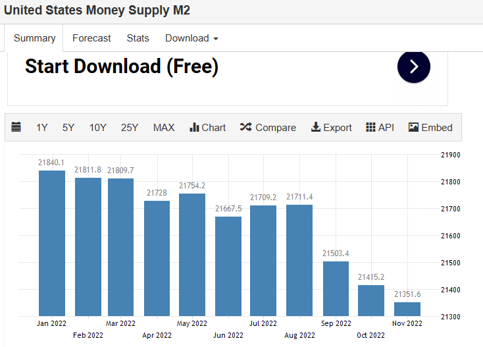The image size is (483, 347).
Task: Choose the 10Y time range
Action: (x=98, y=128)
